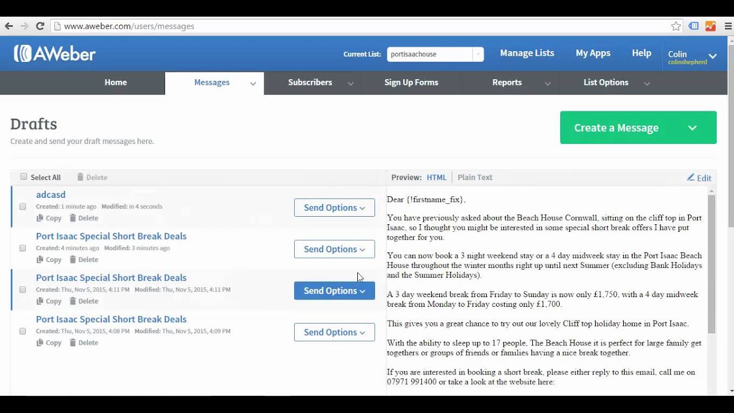
Task: Reload the page with refresh icon
Action: point(40,26)
